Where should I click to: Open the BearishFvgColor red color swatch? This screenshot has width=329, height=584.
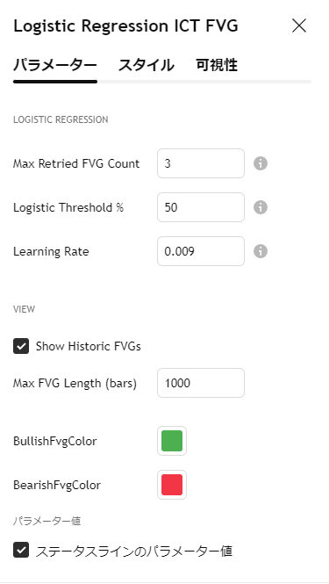pos(172,485)
